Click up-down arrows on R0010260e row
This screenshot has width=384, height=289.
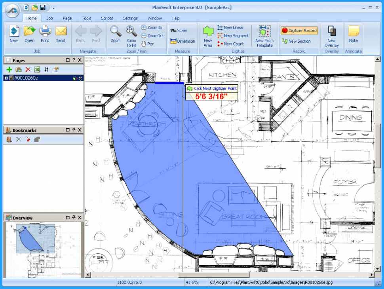tap(80, 78)
